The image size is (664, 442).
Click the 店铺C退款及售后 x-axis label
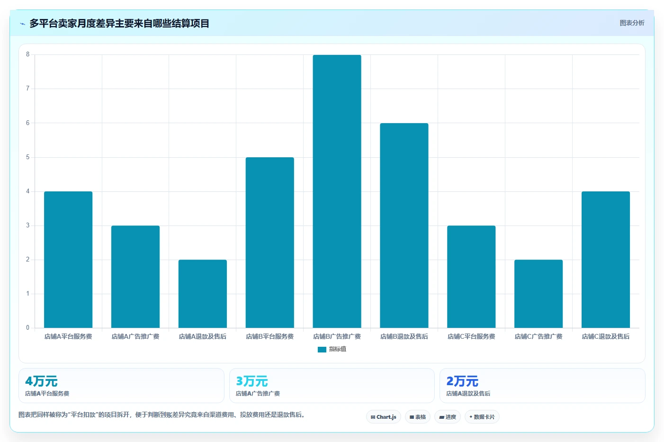(x=606, y=336)
